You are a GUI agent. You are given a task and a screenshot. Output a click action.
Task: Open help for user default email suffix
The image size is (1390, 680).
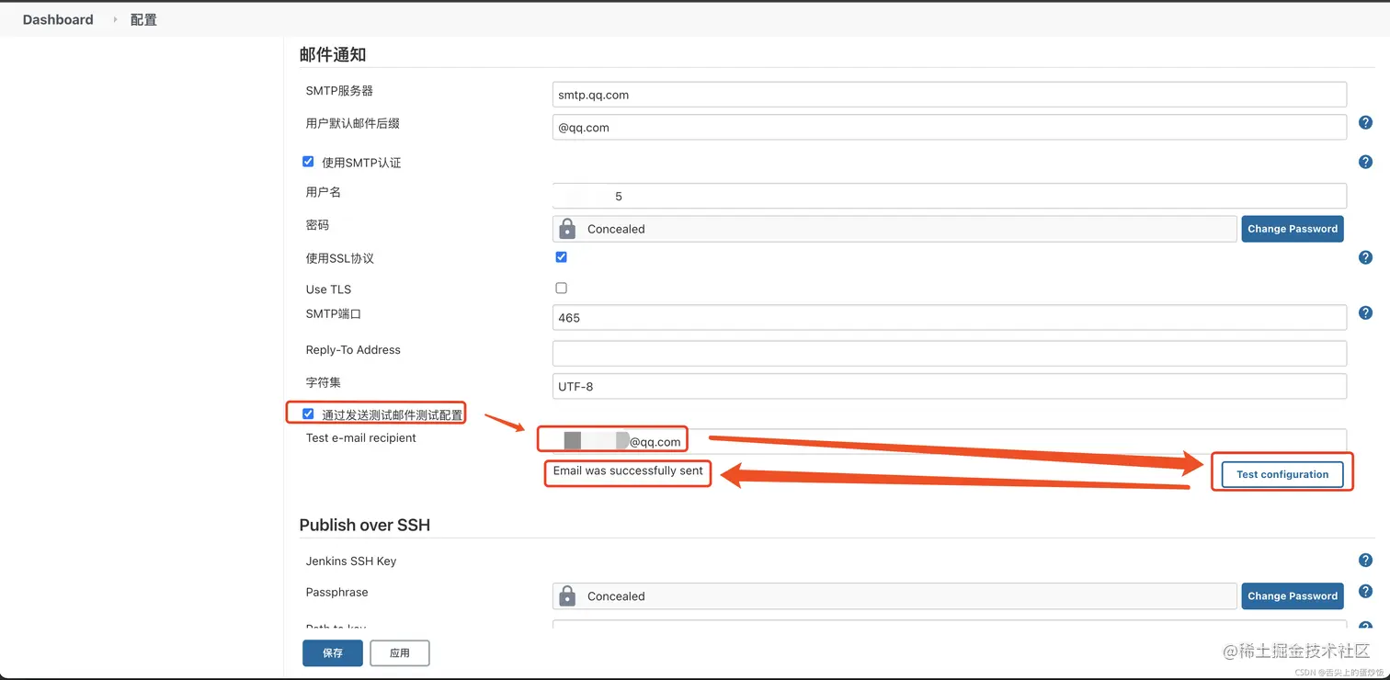coord(1365,122)
